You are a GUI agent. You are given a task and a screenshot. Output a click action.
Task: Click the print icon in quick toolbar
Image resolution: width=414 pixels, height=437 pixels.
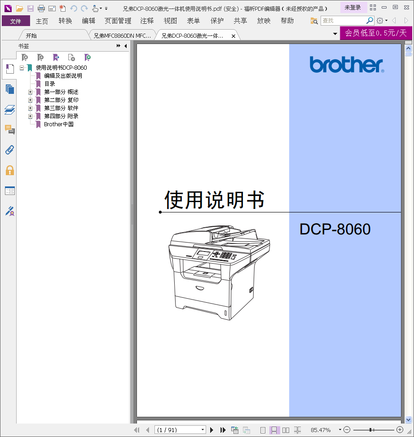click(41, 9)
